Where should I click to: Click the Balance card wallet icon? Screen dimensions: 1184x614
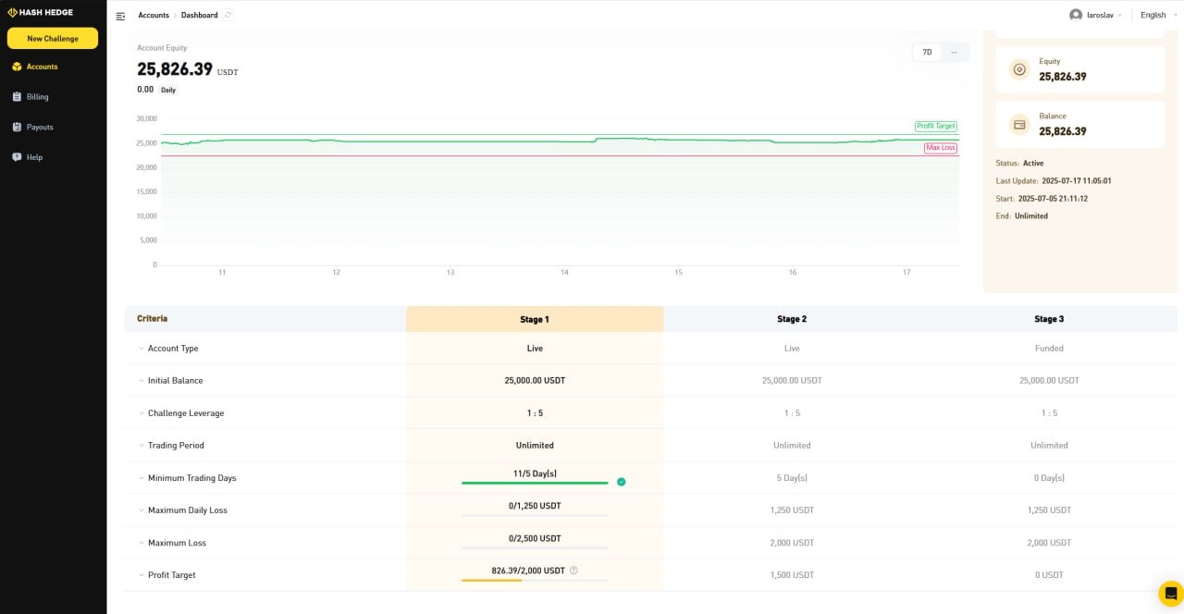pos(1019,124)
